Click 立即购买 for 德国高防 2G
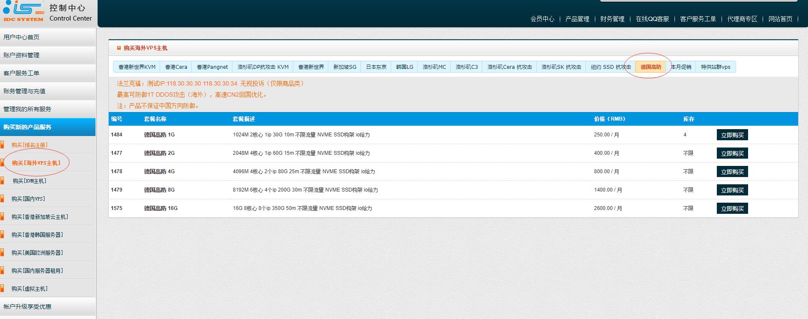 (732, 153)
